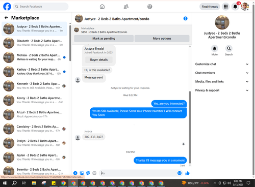Viewport: 255px width, 187px height.
Task: Click the Find friends button
Action: [x=210, y=7]
